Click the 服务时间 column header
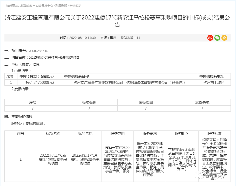The height and width of the screenshot is (186, 236). click(182, 134)
